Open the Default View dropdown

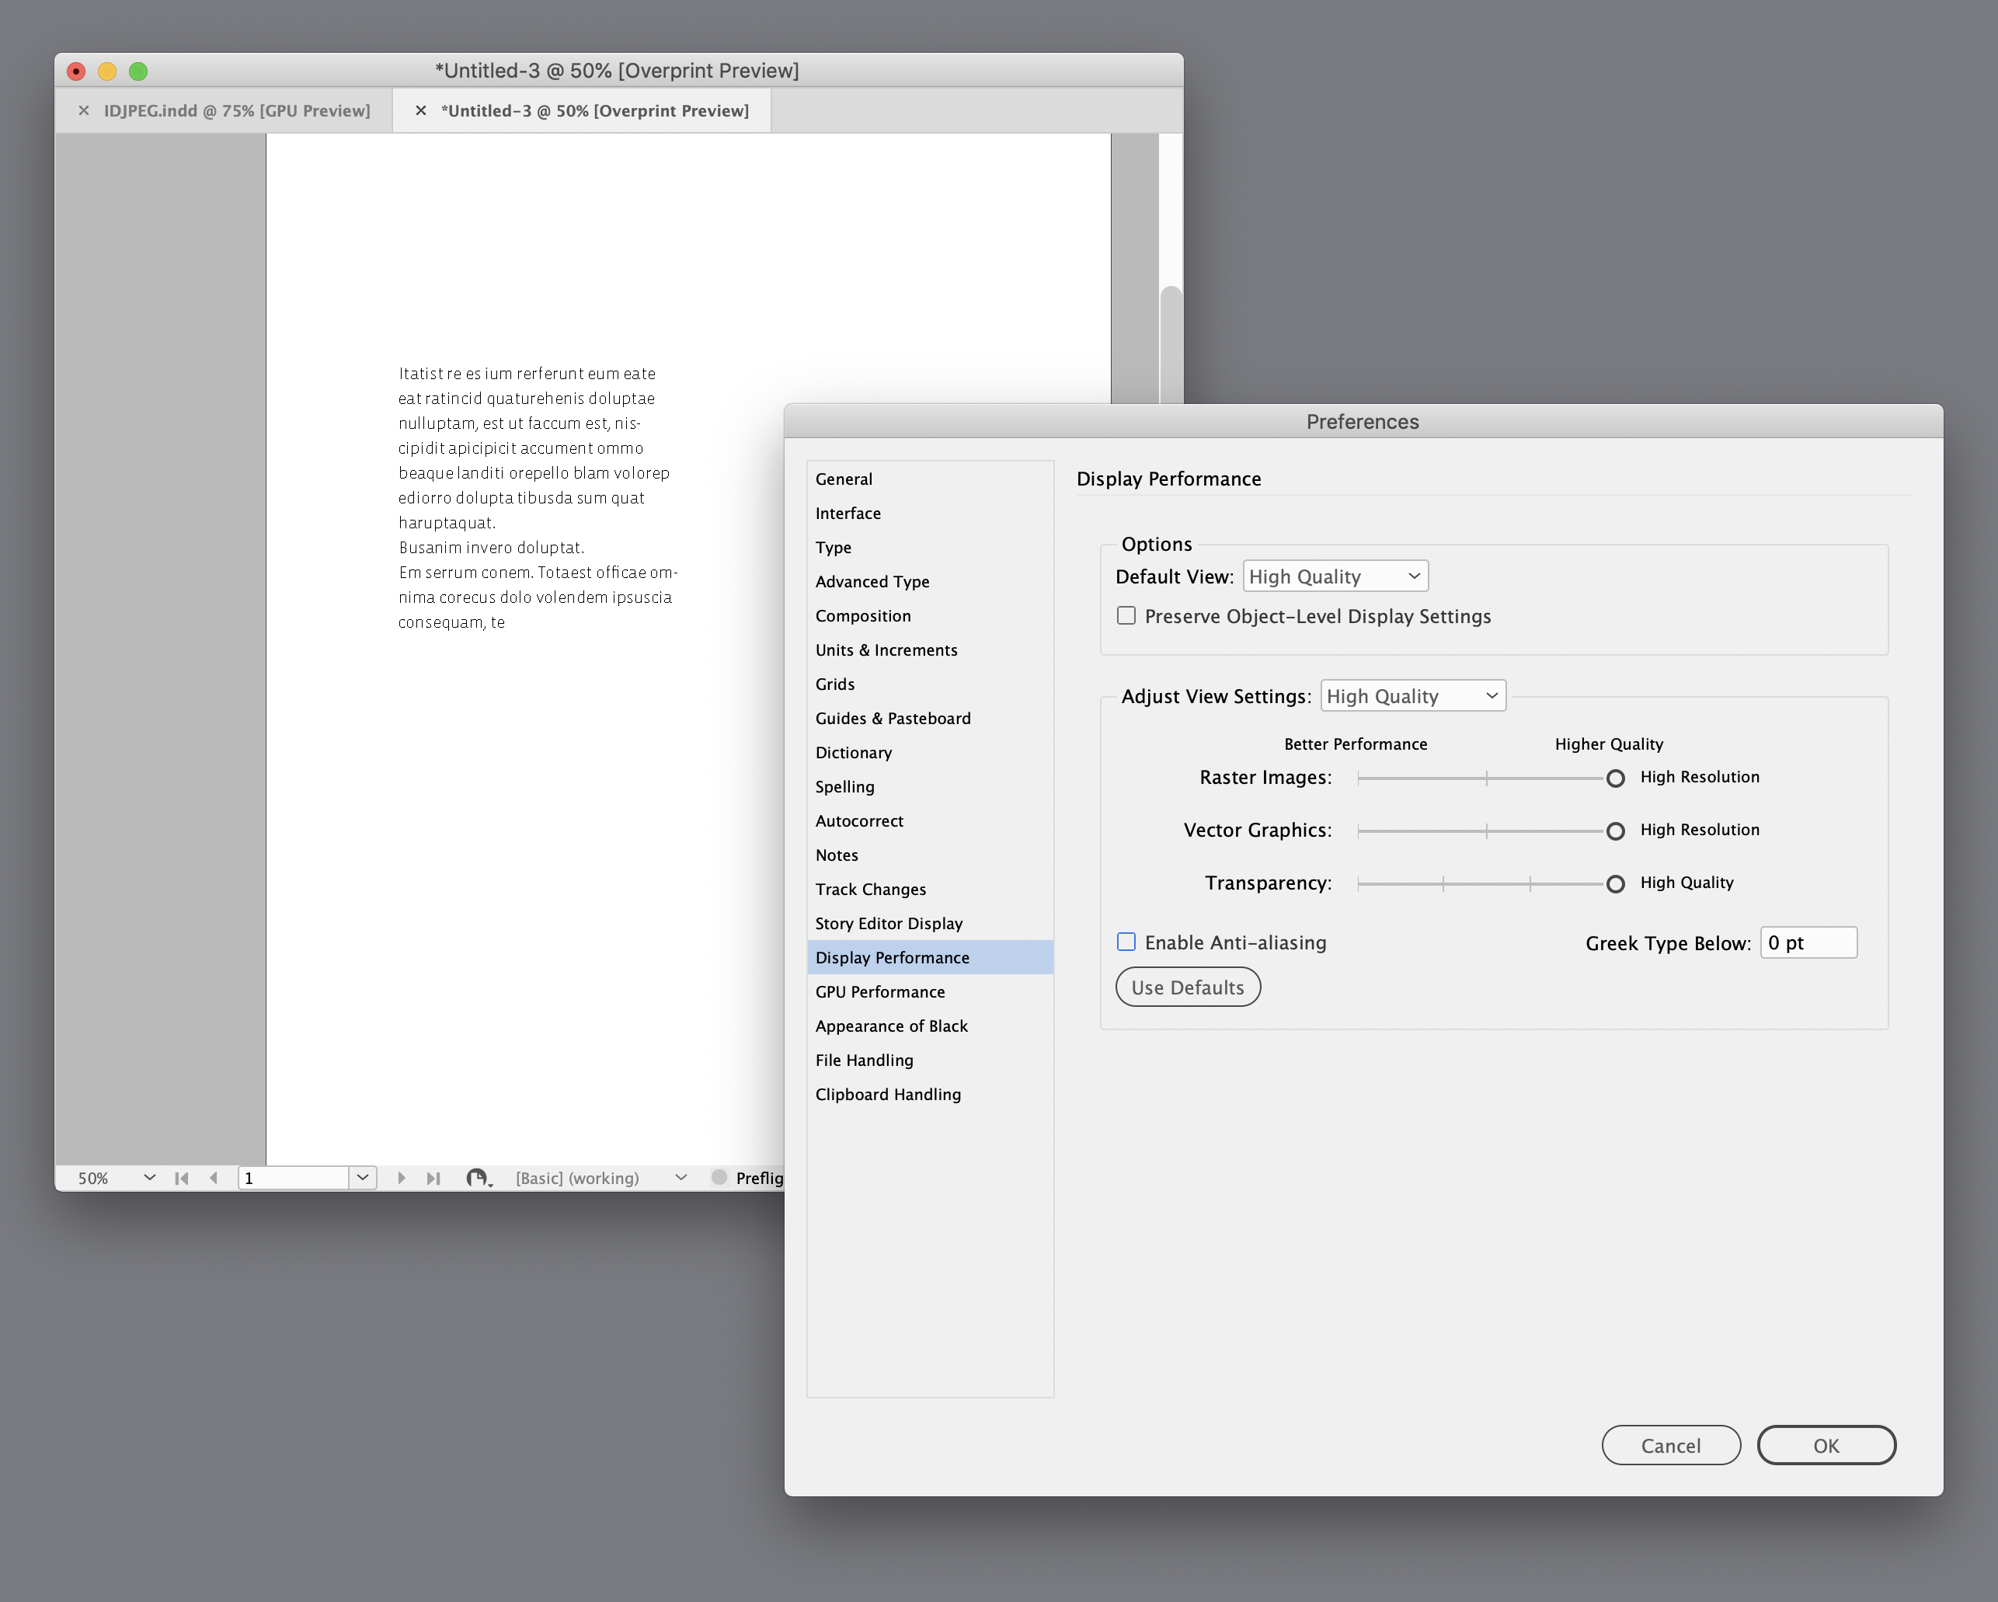click(1335, 575)
